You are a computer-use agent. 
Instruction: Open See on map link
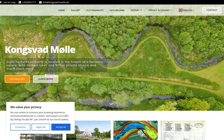coord(9,2)
